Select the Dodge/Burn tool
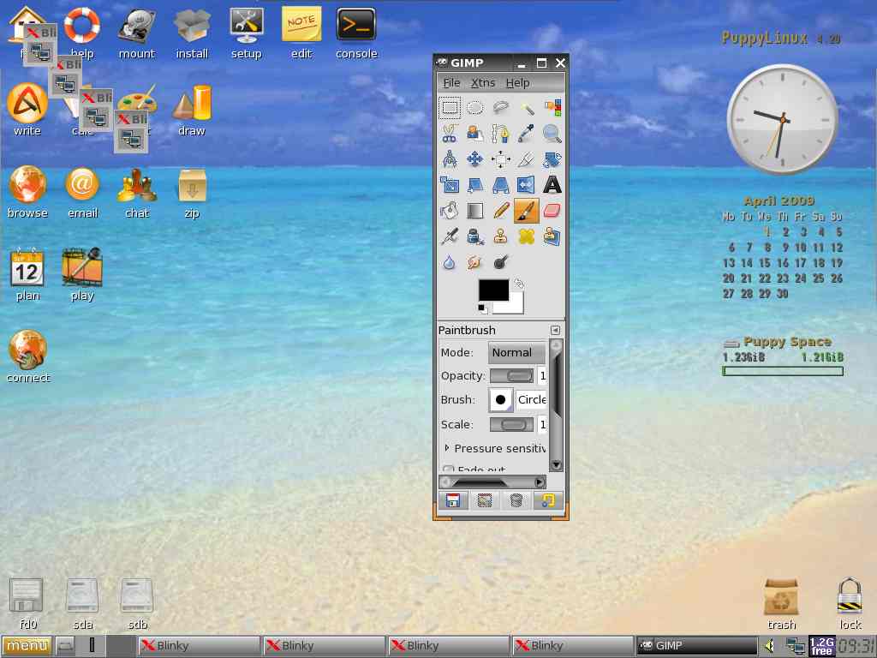The width and height of the screenshot is (877, 658). pyautogui.click(x=500, y=262)
